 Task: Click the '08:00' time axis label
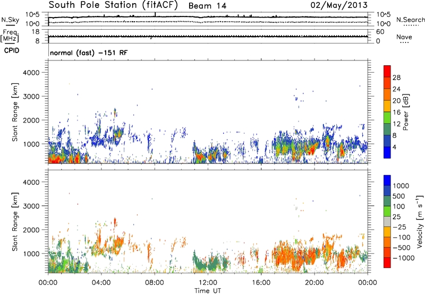[155, 283]
